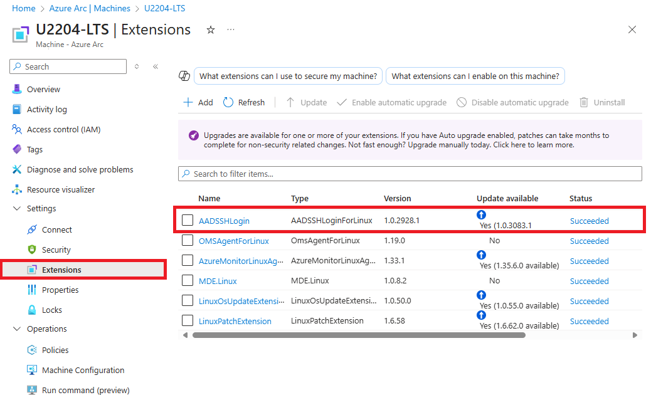This screenshot has height=395, width=651.
Task: Navigate to Machine Configuration
Action: (x=83, y=370)
